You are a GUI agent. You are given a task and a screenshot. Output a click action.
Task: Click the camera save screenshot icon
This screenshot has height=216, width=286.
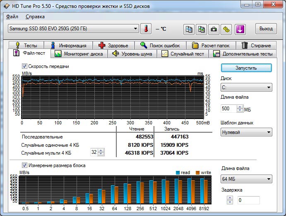coord(214,29)
